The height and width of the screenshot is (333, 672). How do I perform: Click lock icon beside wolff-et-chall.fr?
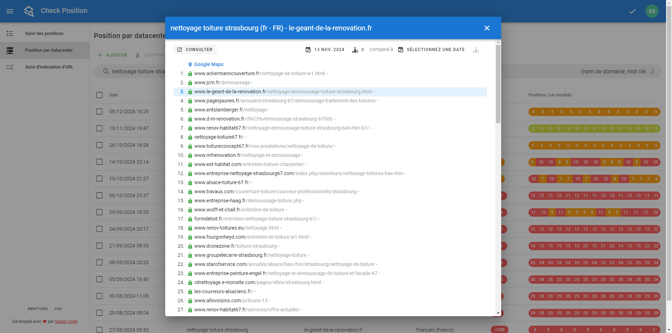point(190,210)
